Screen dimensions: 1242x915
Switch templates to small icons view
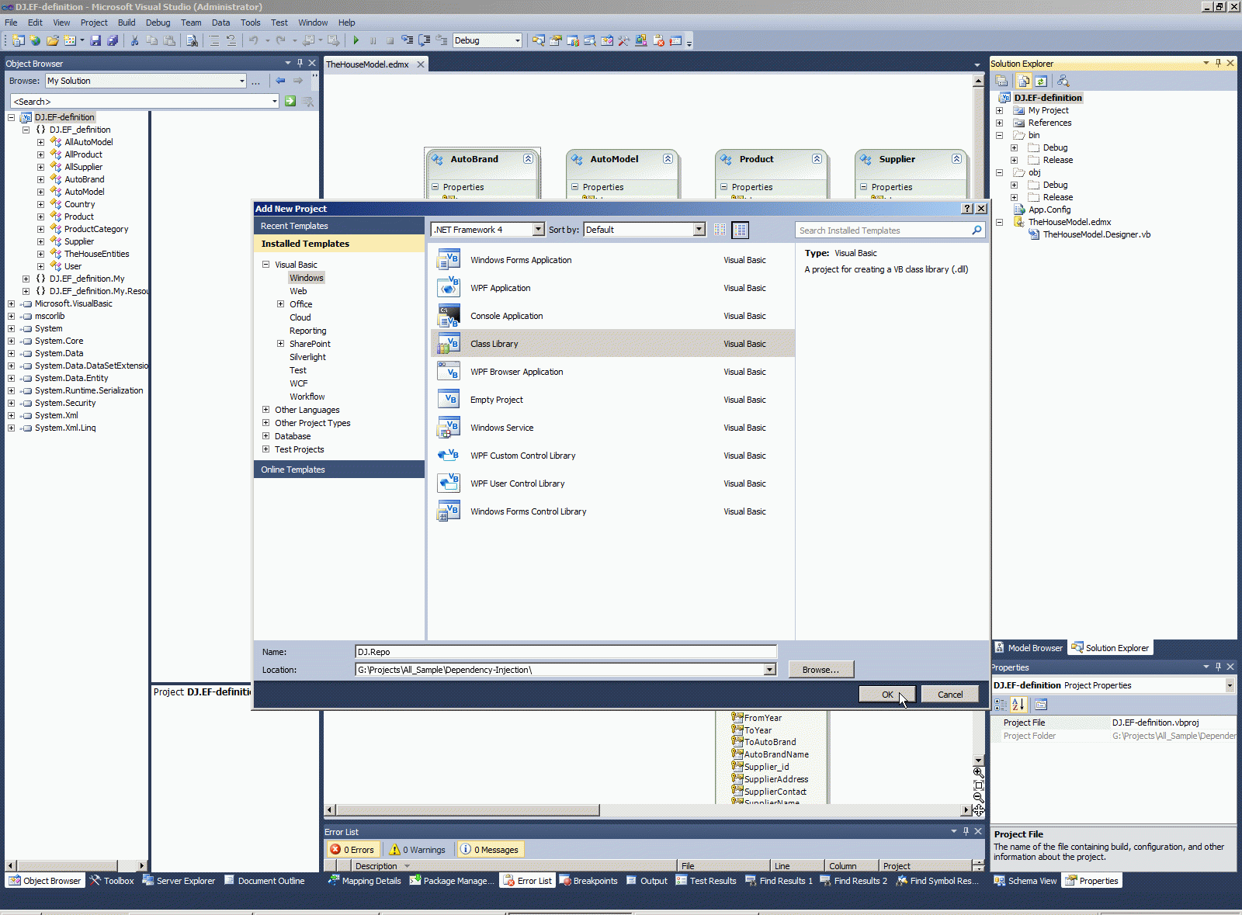tap(720, 230)
